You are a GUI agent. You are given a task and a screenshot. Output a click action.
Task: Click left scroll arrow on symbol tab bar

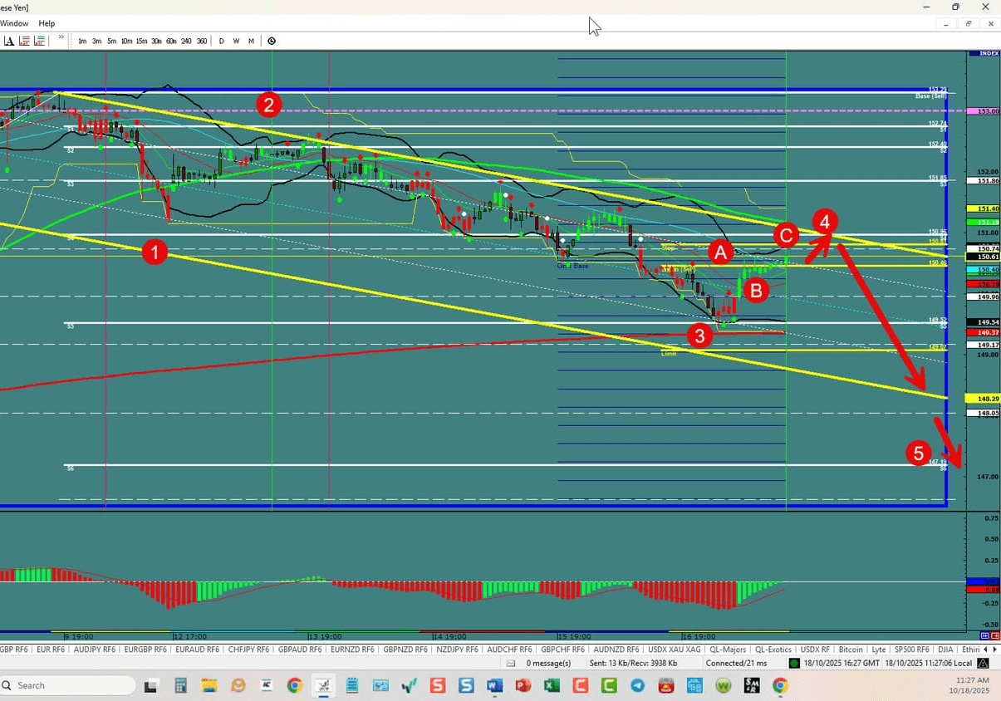tap(985, 649)
